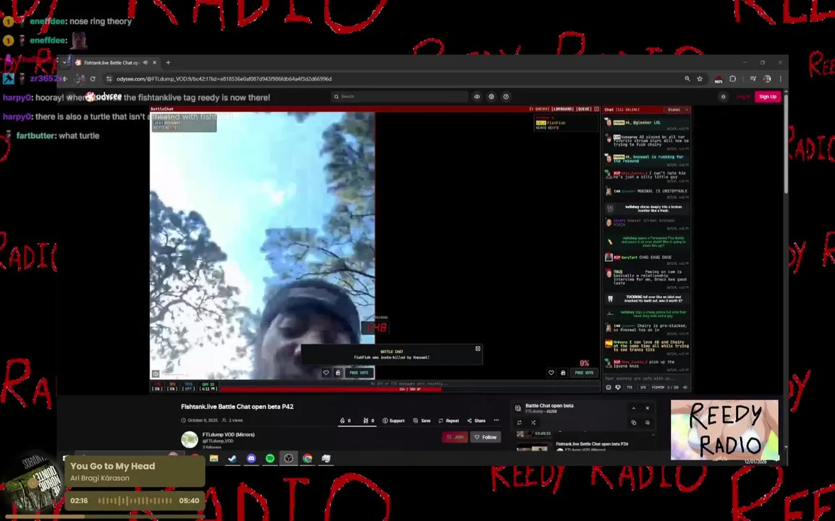Open Steam from the taskbar
Screen dimensions: 835x521
coord(233,458)
